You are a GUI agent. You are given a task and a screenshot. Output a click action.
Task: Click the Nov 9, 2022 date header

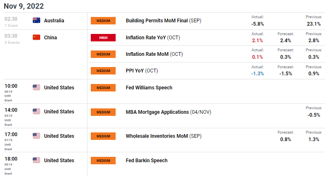(x=24, y=6)
